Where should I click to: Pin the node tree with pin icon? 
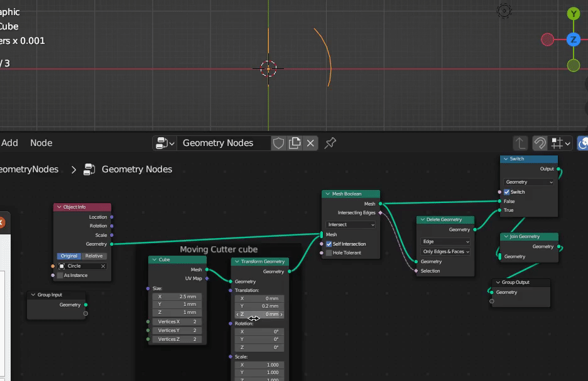330,143
